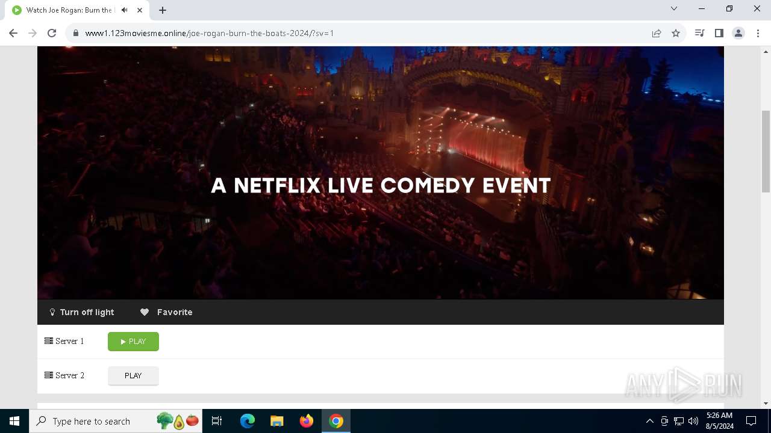Open Task View on taskbar
The width and height of the screenshot is (771, 433).
(x=217, y=421)
